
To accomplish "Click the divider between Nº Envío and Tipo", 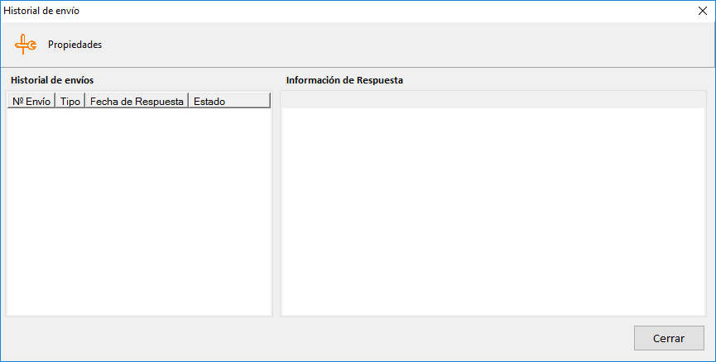I will pos(55,101).
